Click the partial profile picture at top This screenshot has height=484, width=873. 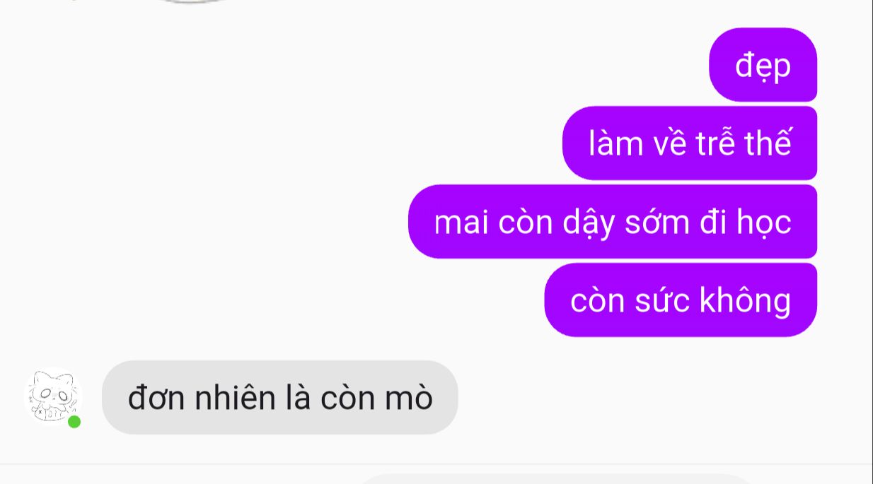pyautogui.click(x=191, y=2)
